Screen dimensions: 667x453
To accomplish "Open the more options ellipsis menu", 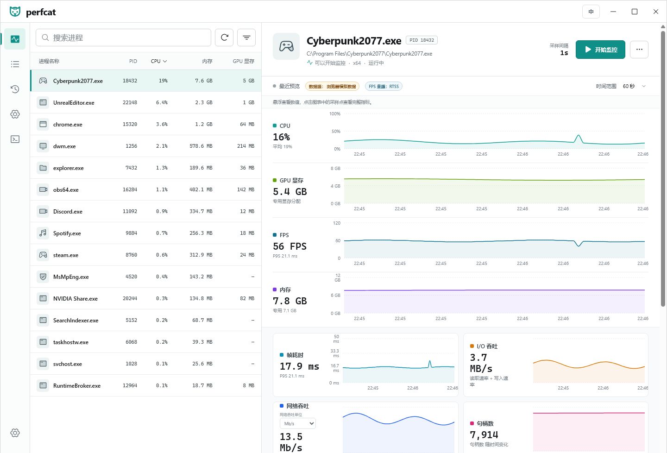I will point(639,50).
